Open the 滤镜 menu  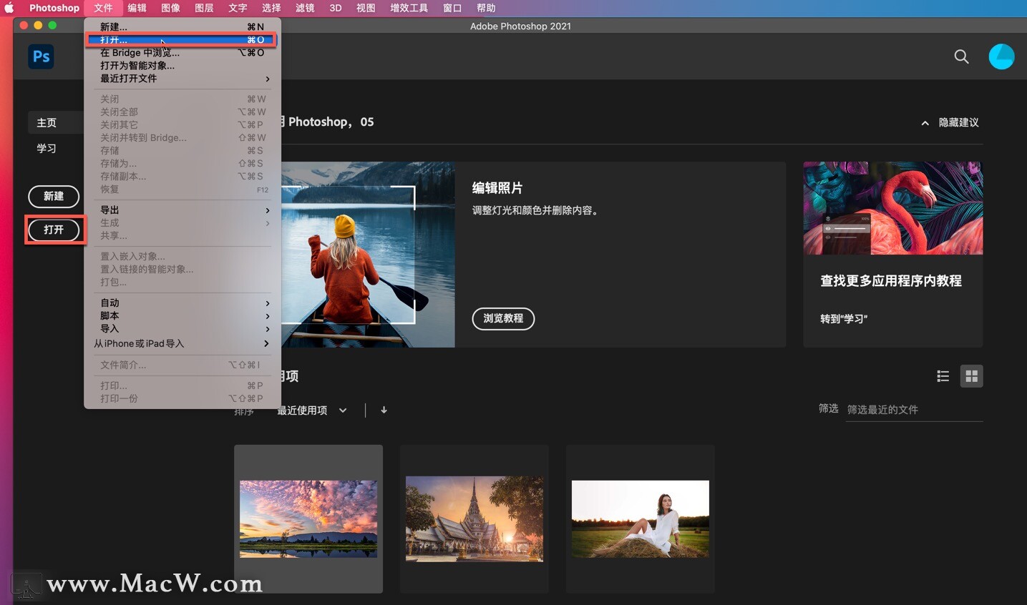click(x=305, y=8)
